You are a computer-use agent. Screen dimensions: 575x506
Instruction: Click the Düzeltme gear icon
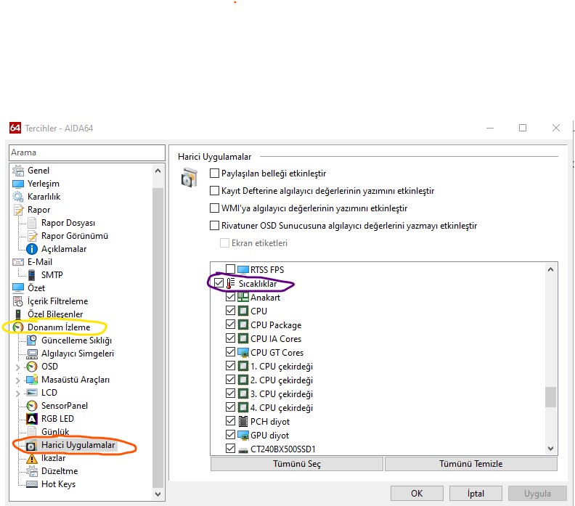tap(32, 471)
